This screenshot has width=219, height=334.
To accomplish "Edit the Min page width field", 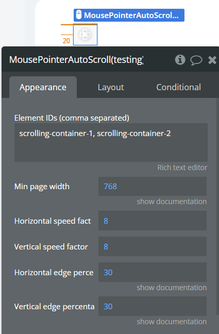I will [x=153, y=187].
